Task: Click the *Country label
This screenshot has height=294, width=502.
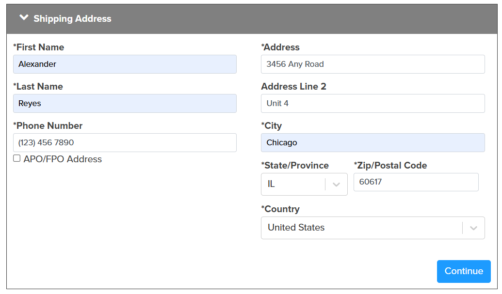Action: [280, 209]
